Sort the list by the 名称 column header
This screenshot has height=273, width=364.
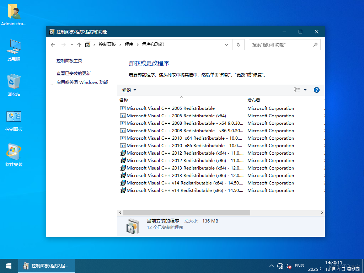click(123, 100)
